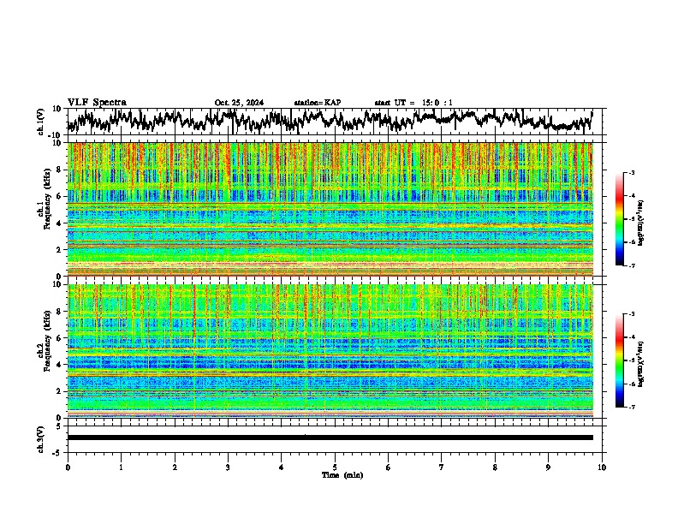
Task: Click the time axis tick label '4'
Action: tap(282, 467)
